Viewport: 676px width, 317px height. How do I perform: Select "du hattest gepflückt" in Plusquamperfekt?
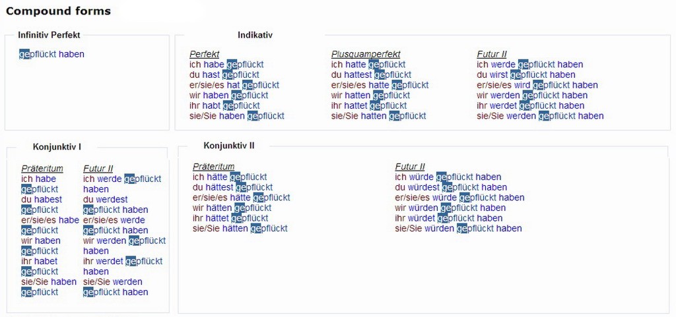coord(371,74)
